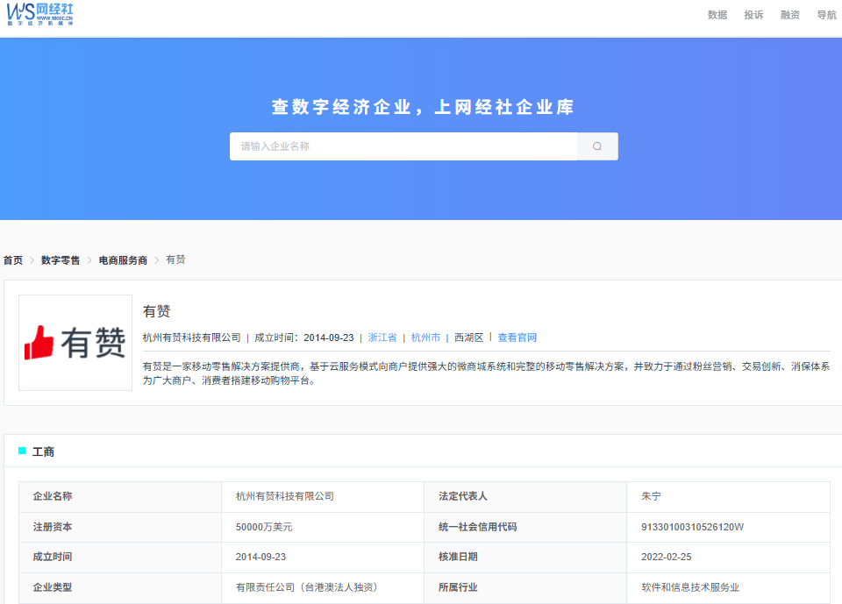
Task: Click the 50000万美元 registered capital value
Action: click(x=264, y=527)
